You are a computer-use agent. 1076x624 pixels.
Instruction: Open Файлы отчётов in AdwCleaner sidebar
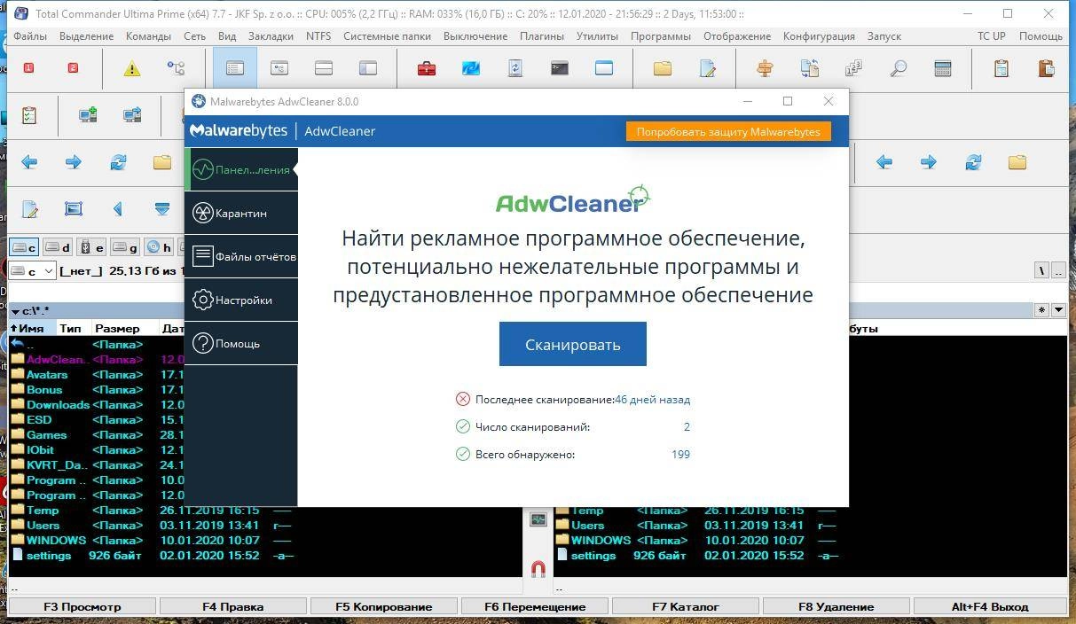[240, 256]
